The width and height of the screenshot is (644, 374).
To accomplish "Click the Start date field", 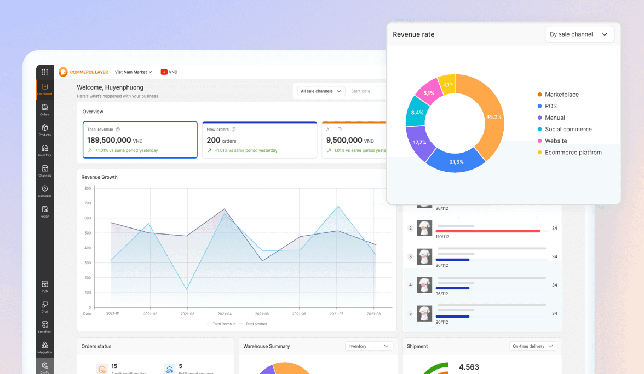I will click(x=367, y=91).
